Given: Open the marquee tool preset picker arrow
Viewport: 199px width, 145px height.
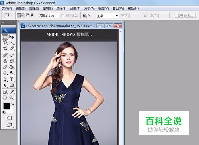Looking at the screenshot, I should pos(12,15).
